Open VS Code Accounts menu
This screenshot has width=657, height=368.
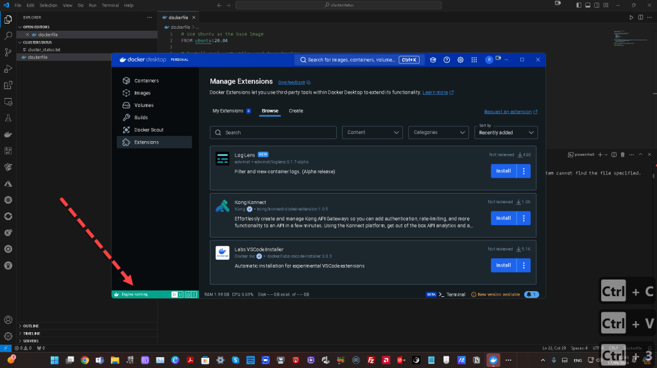[8, 320]
